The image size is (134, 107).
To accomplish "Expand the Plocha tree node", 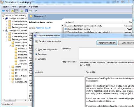I will tap(10, 67).
